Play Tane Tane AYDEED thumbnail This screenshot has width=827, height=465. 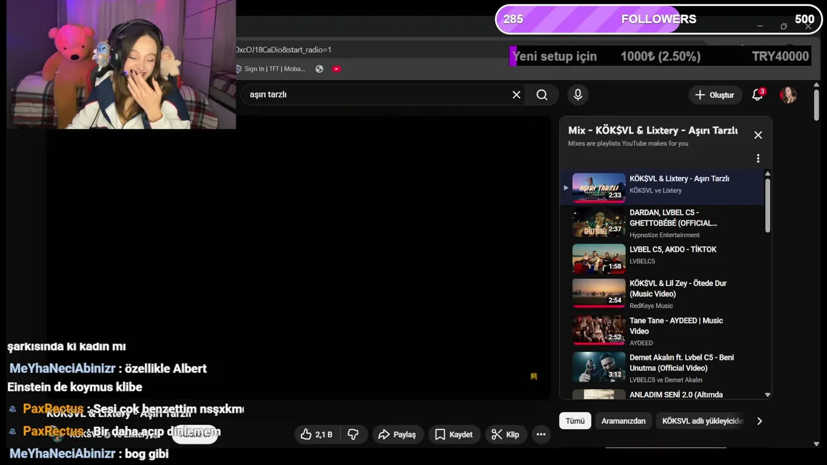click(599, 330)
